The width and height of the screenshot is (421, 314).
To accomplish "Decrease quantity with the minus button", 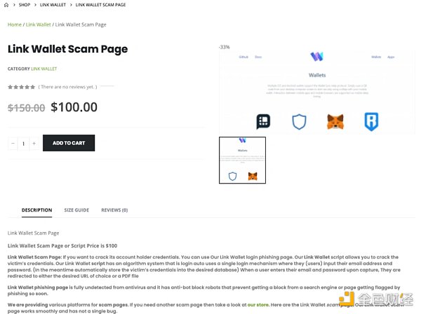I will tap(13, 144).
